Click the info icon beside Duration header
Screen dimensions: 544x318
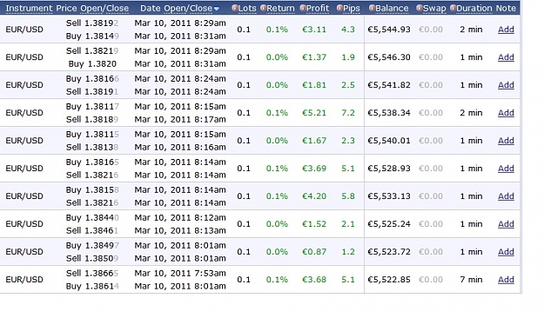click(x=453, y=8)
